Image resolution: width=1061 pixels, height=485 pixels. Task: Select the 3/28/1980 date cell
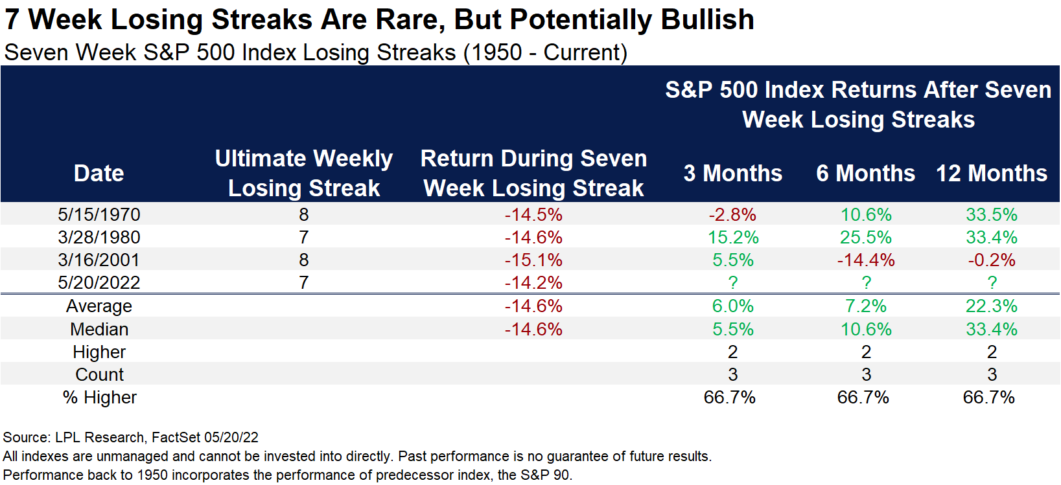click(99, 237)
